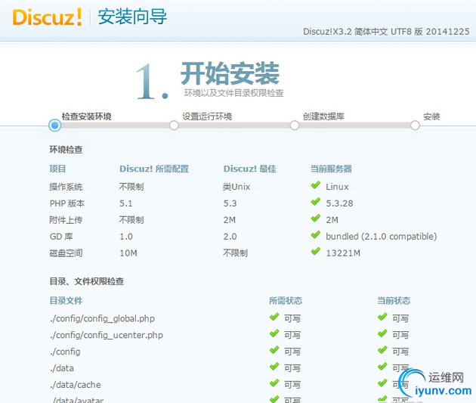The image size is (476, 403).
Task: Click the 设置运行环境 step label
Action: (x=207, y=116)
